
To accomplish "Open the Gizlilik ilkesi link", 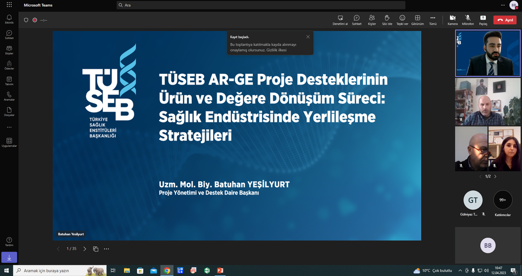I will pos(277,50).
